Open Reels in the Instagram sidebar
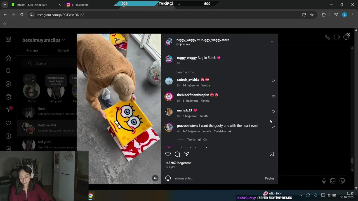Screen dimensions: 358x201 [x=8, y=97]
